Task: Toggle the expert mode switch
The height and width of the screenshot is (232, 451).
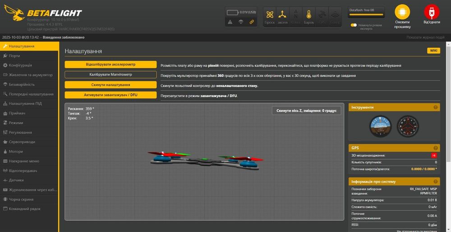Action: click(x=354, y=25)
